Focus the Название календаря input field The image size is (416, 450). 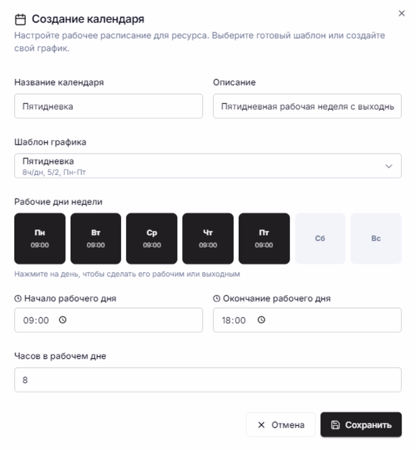coord(108,107)
